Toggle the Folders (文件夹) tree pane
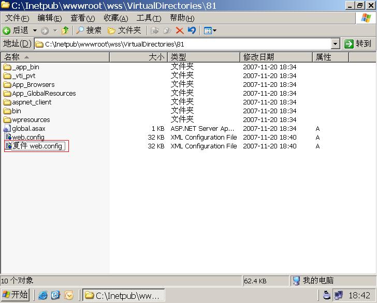 click(x=124, y=31)
